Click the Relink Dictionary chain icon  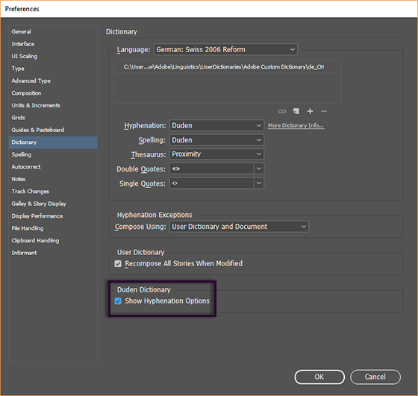(x=282, y=111)
